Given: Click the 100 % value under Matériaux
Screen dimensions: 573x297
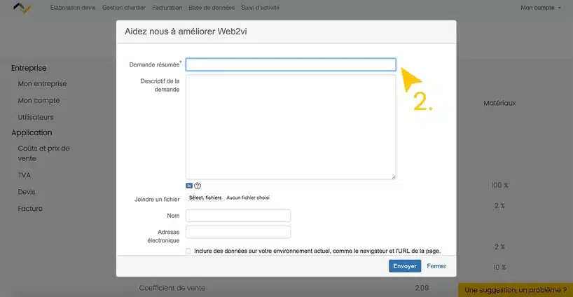Looking at the screenshot, I should click(499, 185).
